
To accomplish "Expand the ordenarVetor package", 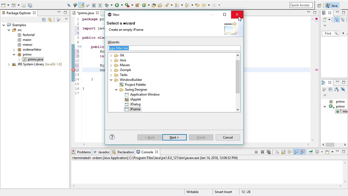I will 14,50.
